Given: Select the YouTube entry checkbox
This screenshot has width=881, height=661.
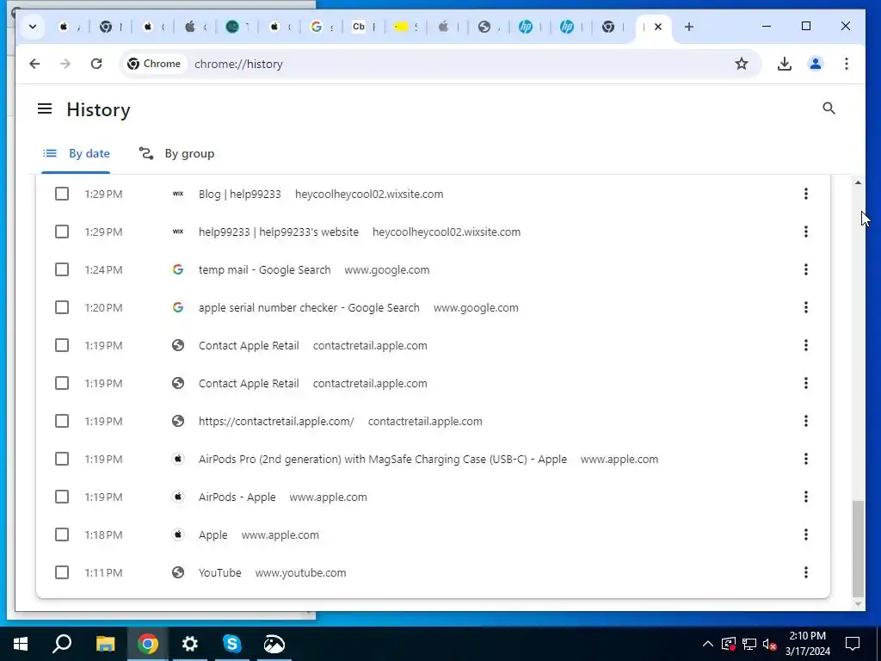Looking at the screenshot, I should pos(62,572).
